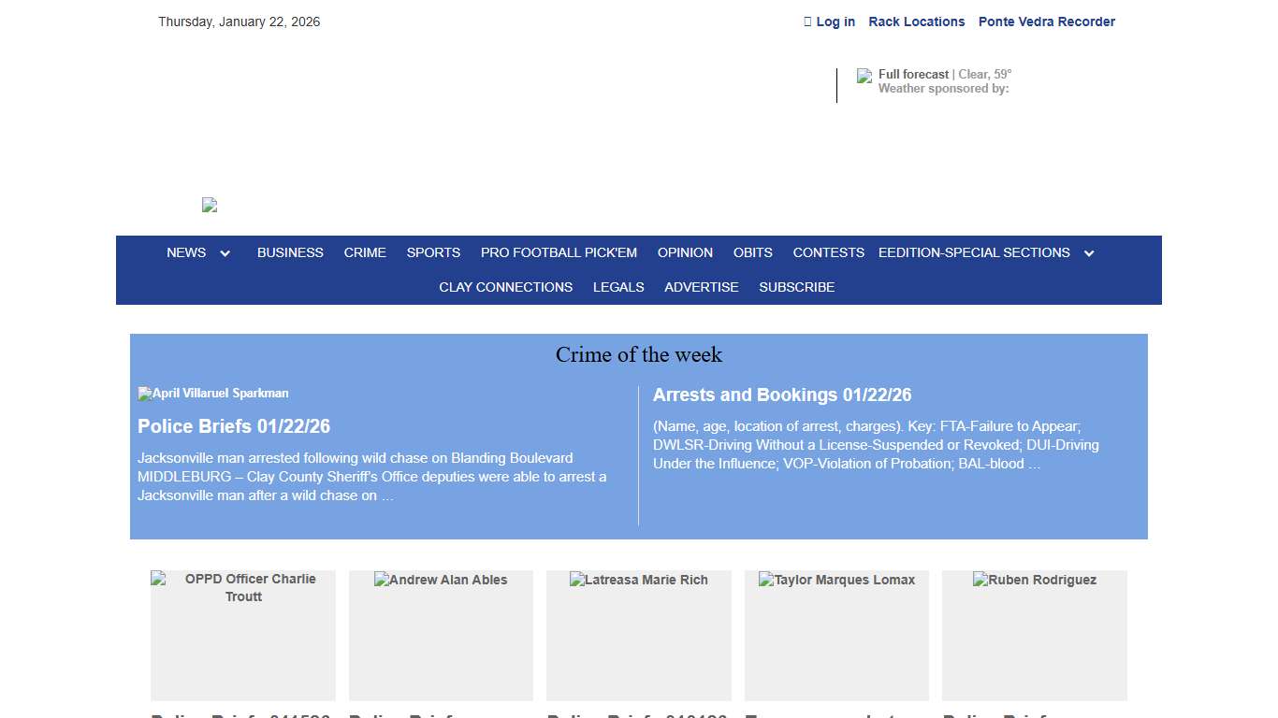Open the Ponte Vedra Recorder link
Image resolution: width=1278 pixels, height=718 pixels.
(x=1046, y=22)
